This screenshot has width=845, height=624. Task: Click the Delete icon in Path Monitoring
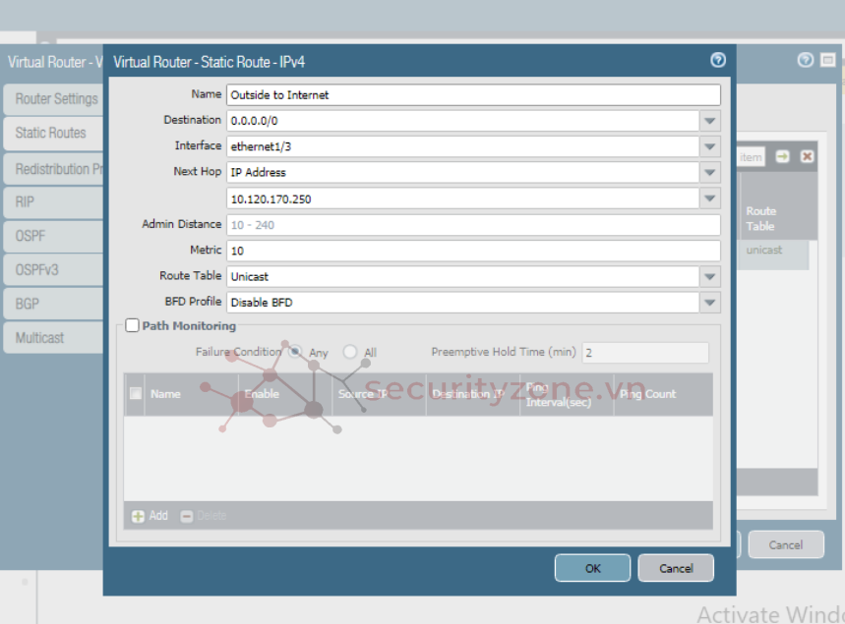click(x=187, y=516)
